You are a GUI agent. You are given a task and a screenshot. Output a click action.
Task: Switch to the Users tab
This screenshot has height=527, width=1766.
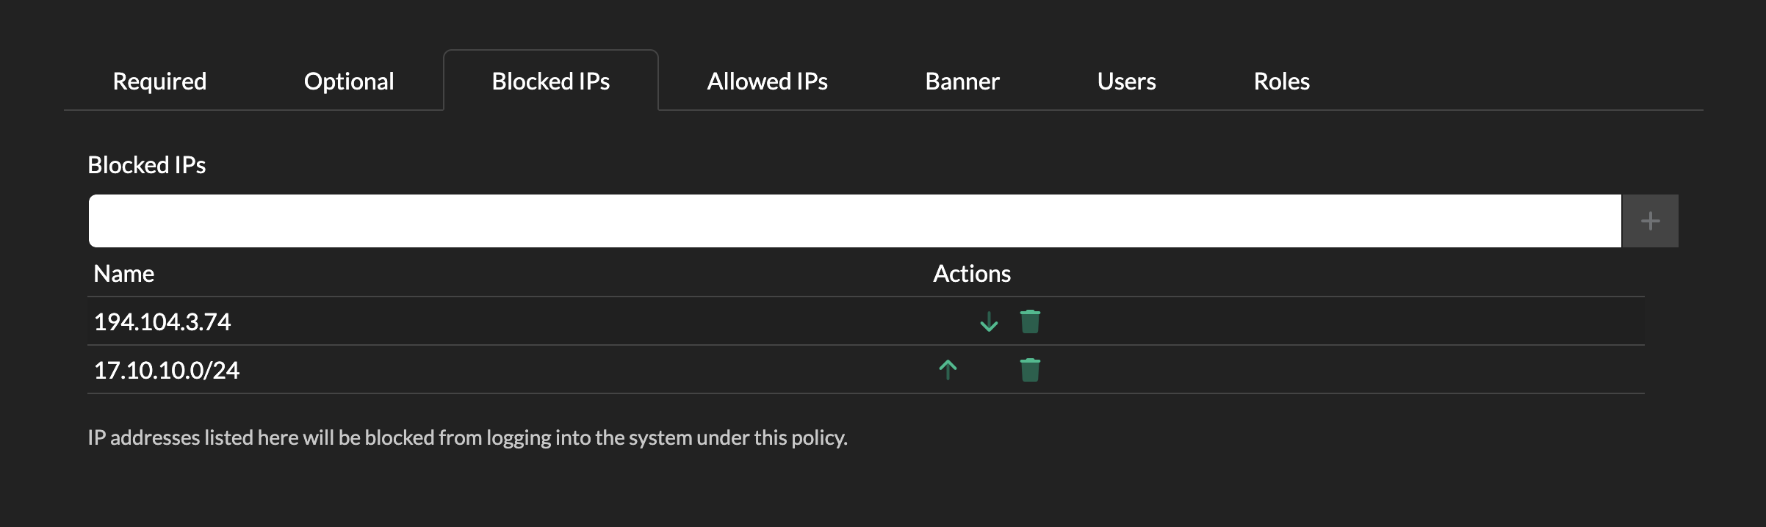click(1126, 81)
